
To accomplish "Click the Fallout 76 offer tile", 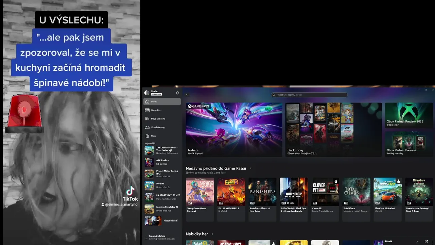I will click(200, 243).
